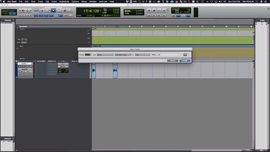Click the Grid edit mode button

pos(12,13)
